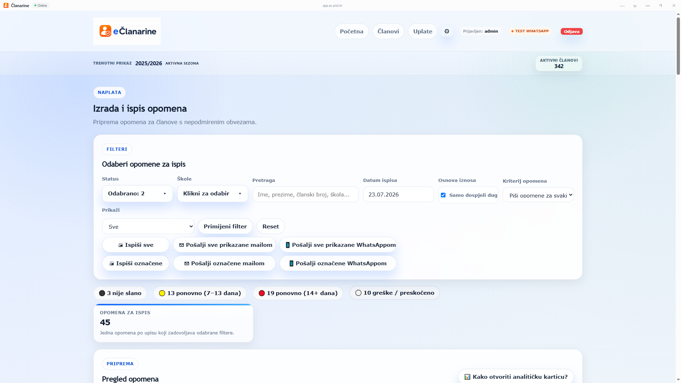The width and height of the screenshot is (681, 383).
Task: Go to the Članovi navigation tab
Action: tap(388, 32)
